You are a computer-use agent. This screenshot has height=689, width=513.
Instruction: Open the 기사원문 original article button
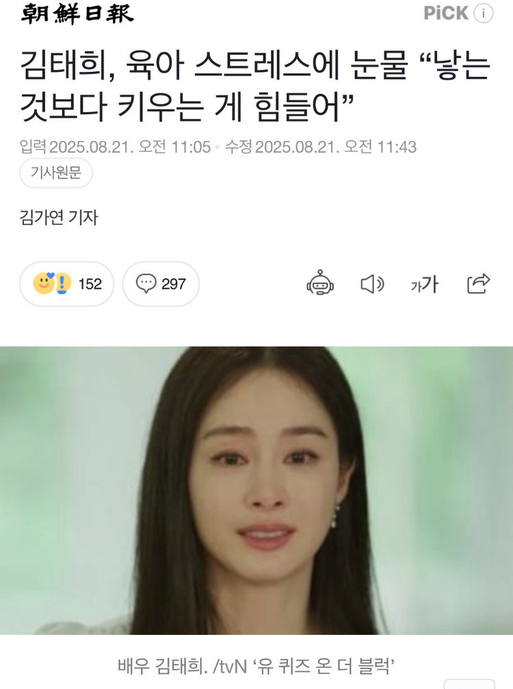(56, 172)
